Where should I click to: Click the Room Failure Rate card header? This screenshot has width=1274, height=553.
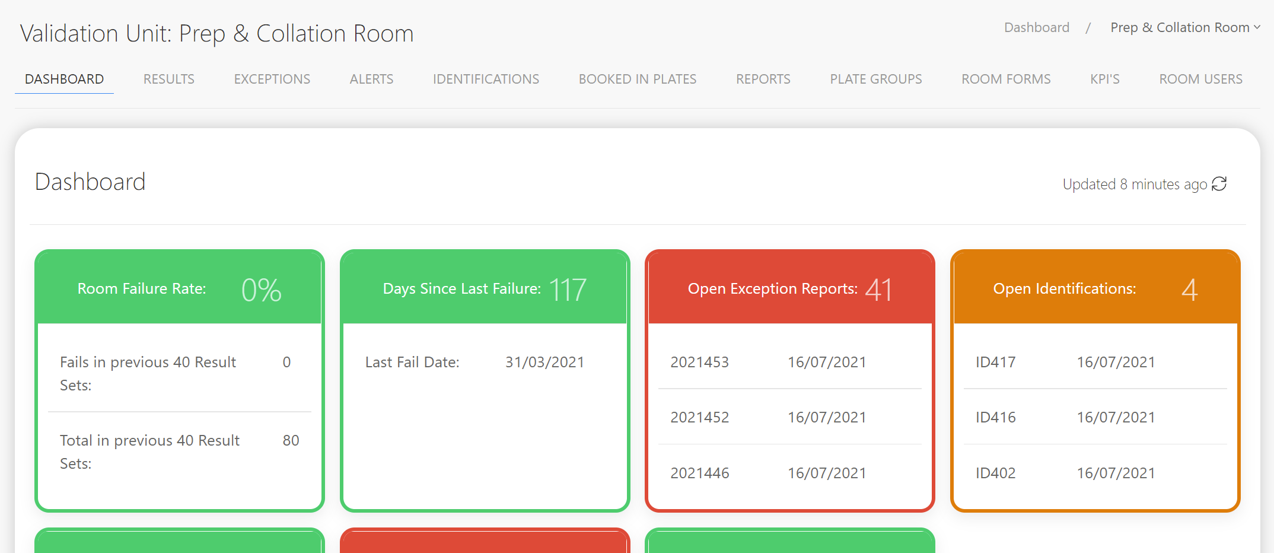point(180,288)
